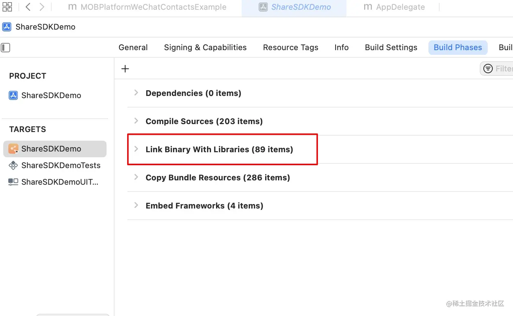The image size is (513, 316).
Task: Open the partially visible Buil... tab
Action: (505, 48)
